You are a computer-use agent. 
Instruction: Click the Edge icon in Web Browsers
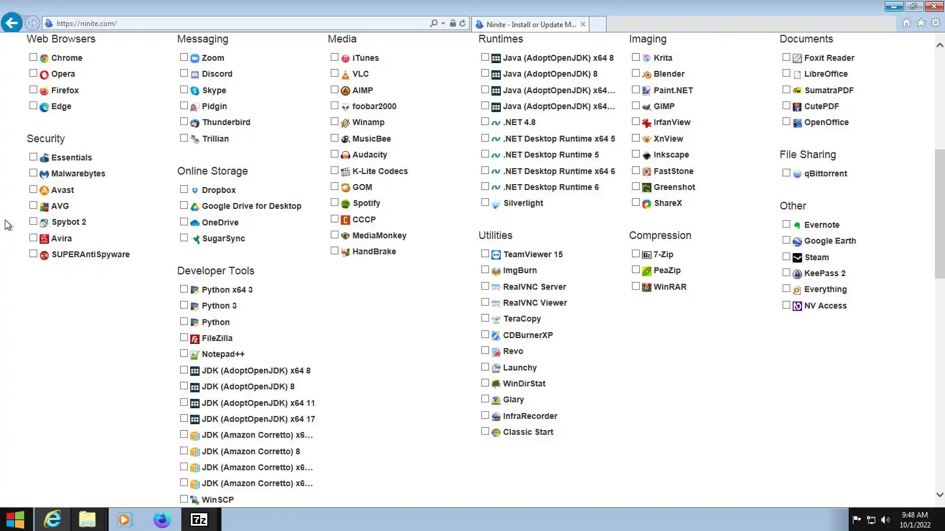(x=44, y=107)
